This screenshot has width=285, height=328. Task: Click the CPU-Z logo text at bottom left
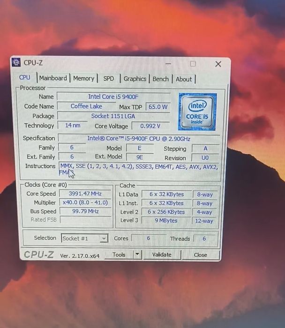point(39,254)
